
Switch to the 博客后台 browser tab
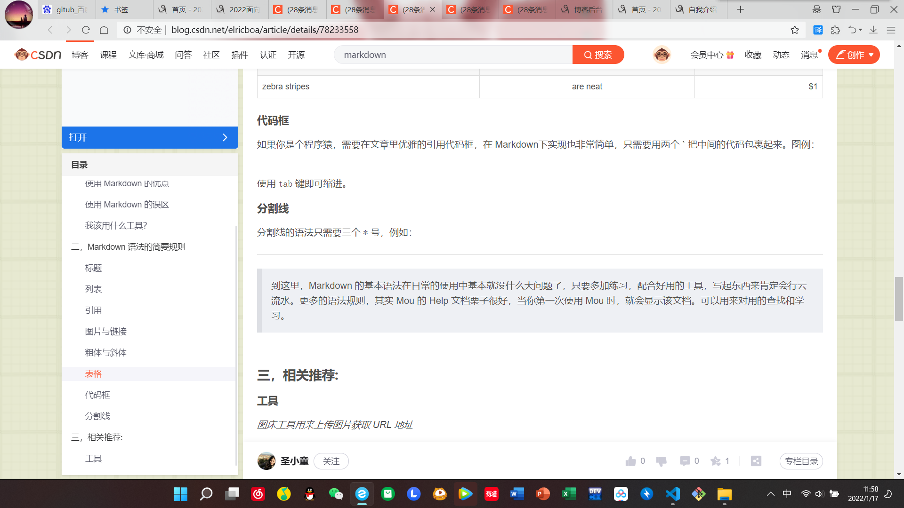coord(584,9)
